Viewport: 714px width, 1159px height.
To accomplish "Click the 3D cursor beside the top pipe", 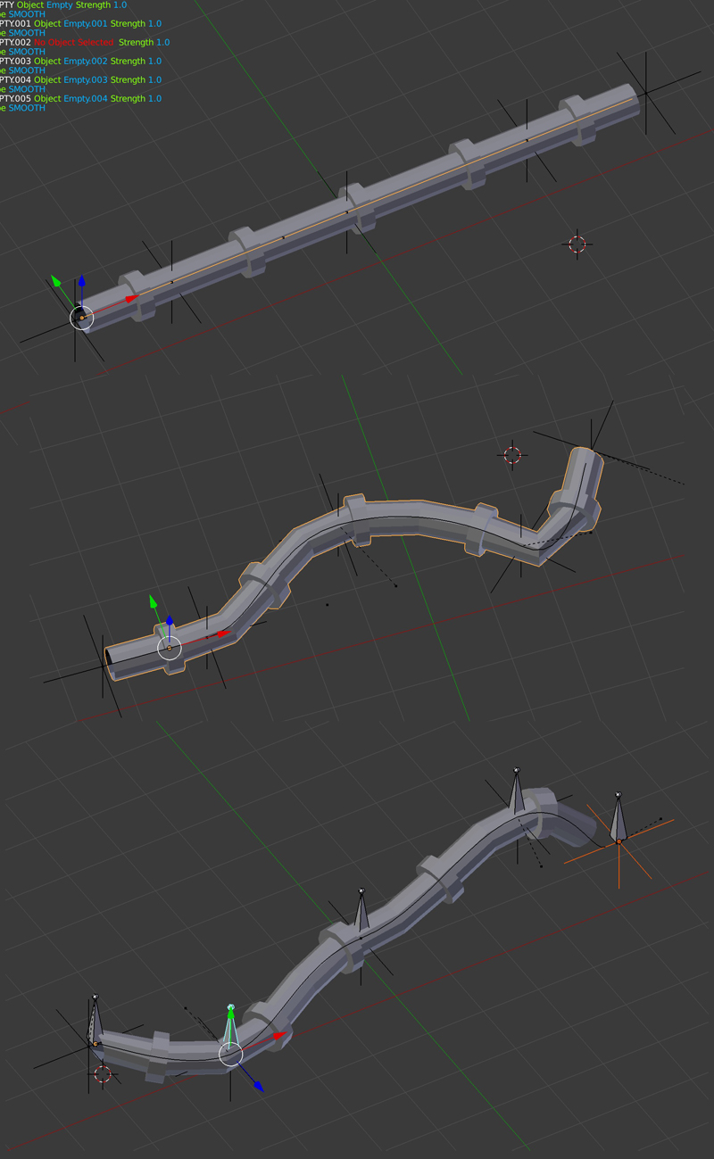I will point(577,244).
